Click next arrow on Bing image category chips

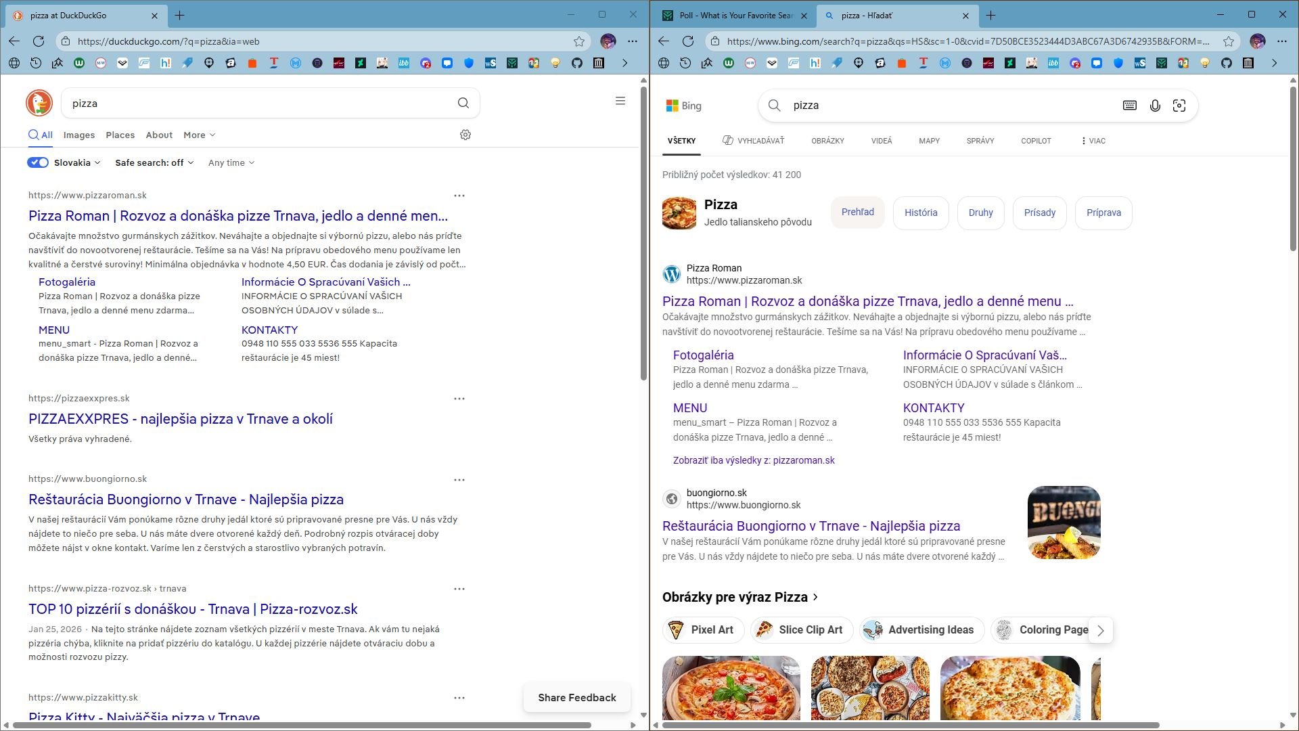(1101, 630)
